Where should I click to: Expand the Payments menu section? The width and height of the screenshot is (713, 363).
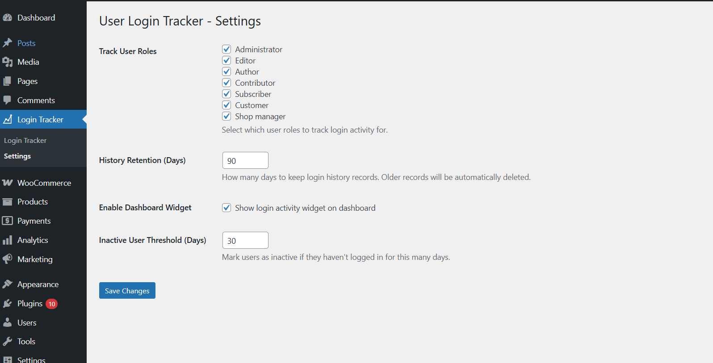(34, 221)
